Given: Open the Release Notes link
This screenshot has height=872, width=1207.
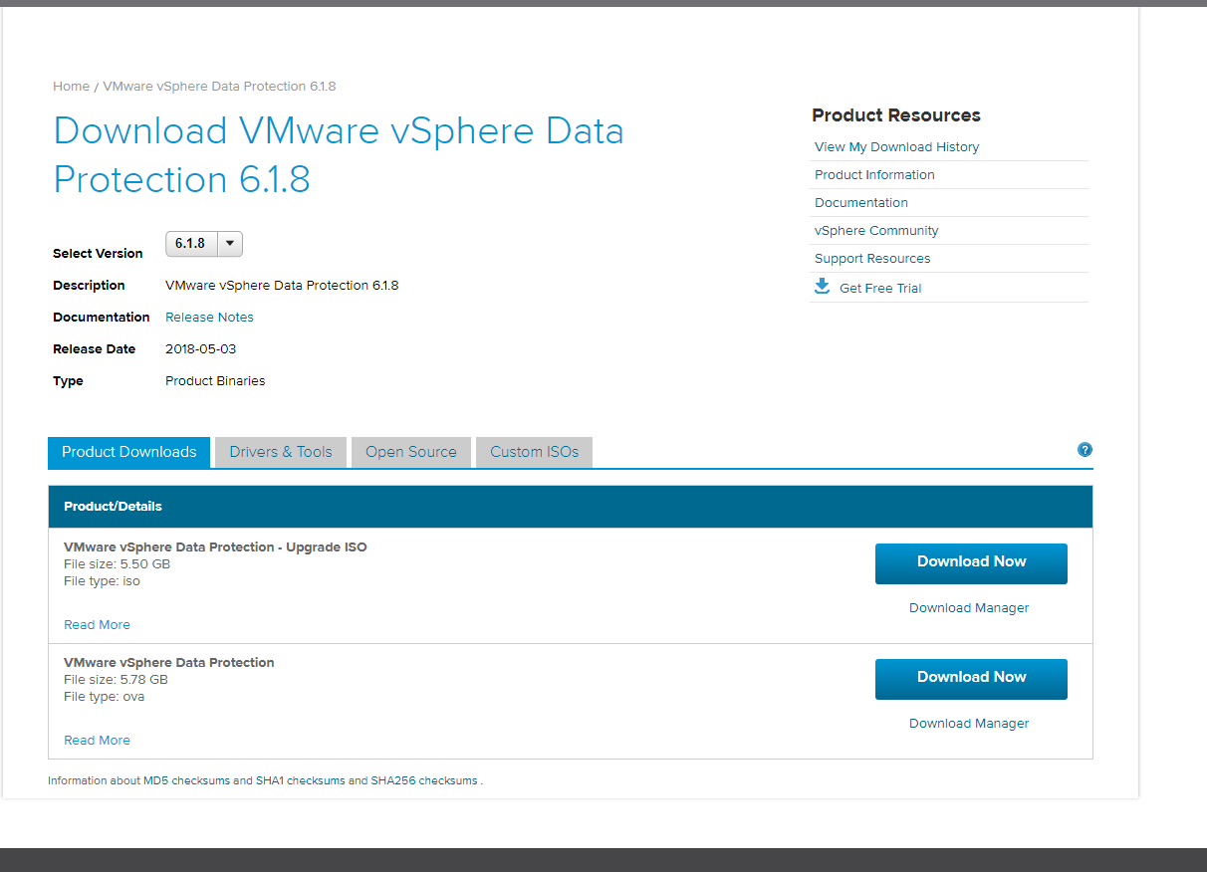Looking at the screenshot, I should pyautogui.click(x=209, y=318).
